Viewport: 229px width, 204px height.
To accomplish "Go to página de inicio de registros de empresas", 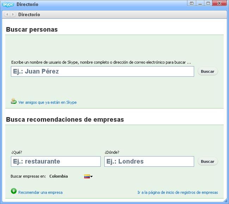I will 178,192.
